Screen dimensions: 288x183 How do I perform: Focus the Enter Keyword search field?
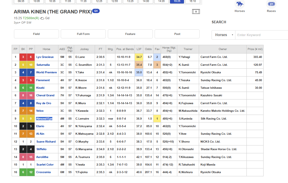[262, 35]
